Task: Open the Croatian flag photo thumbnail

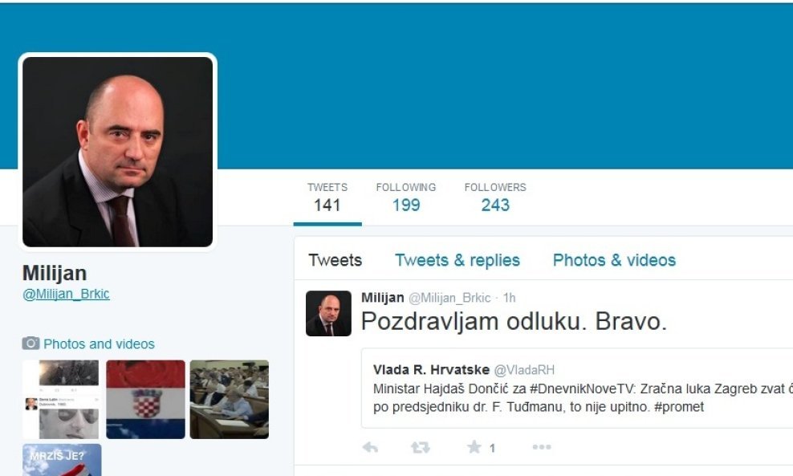Action: [x=145, y=399]
